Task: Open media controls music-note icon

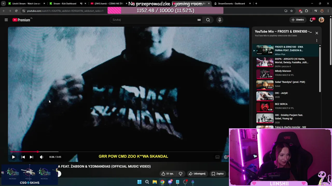Action: pos(316,11)
